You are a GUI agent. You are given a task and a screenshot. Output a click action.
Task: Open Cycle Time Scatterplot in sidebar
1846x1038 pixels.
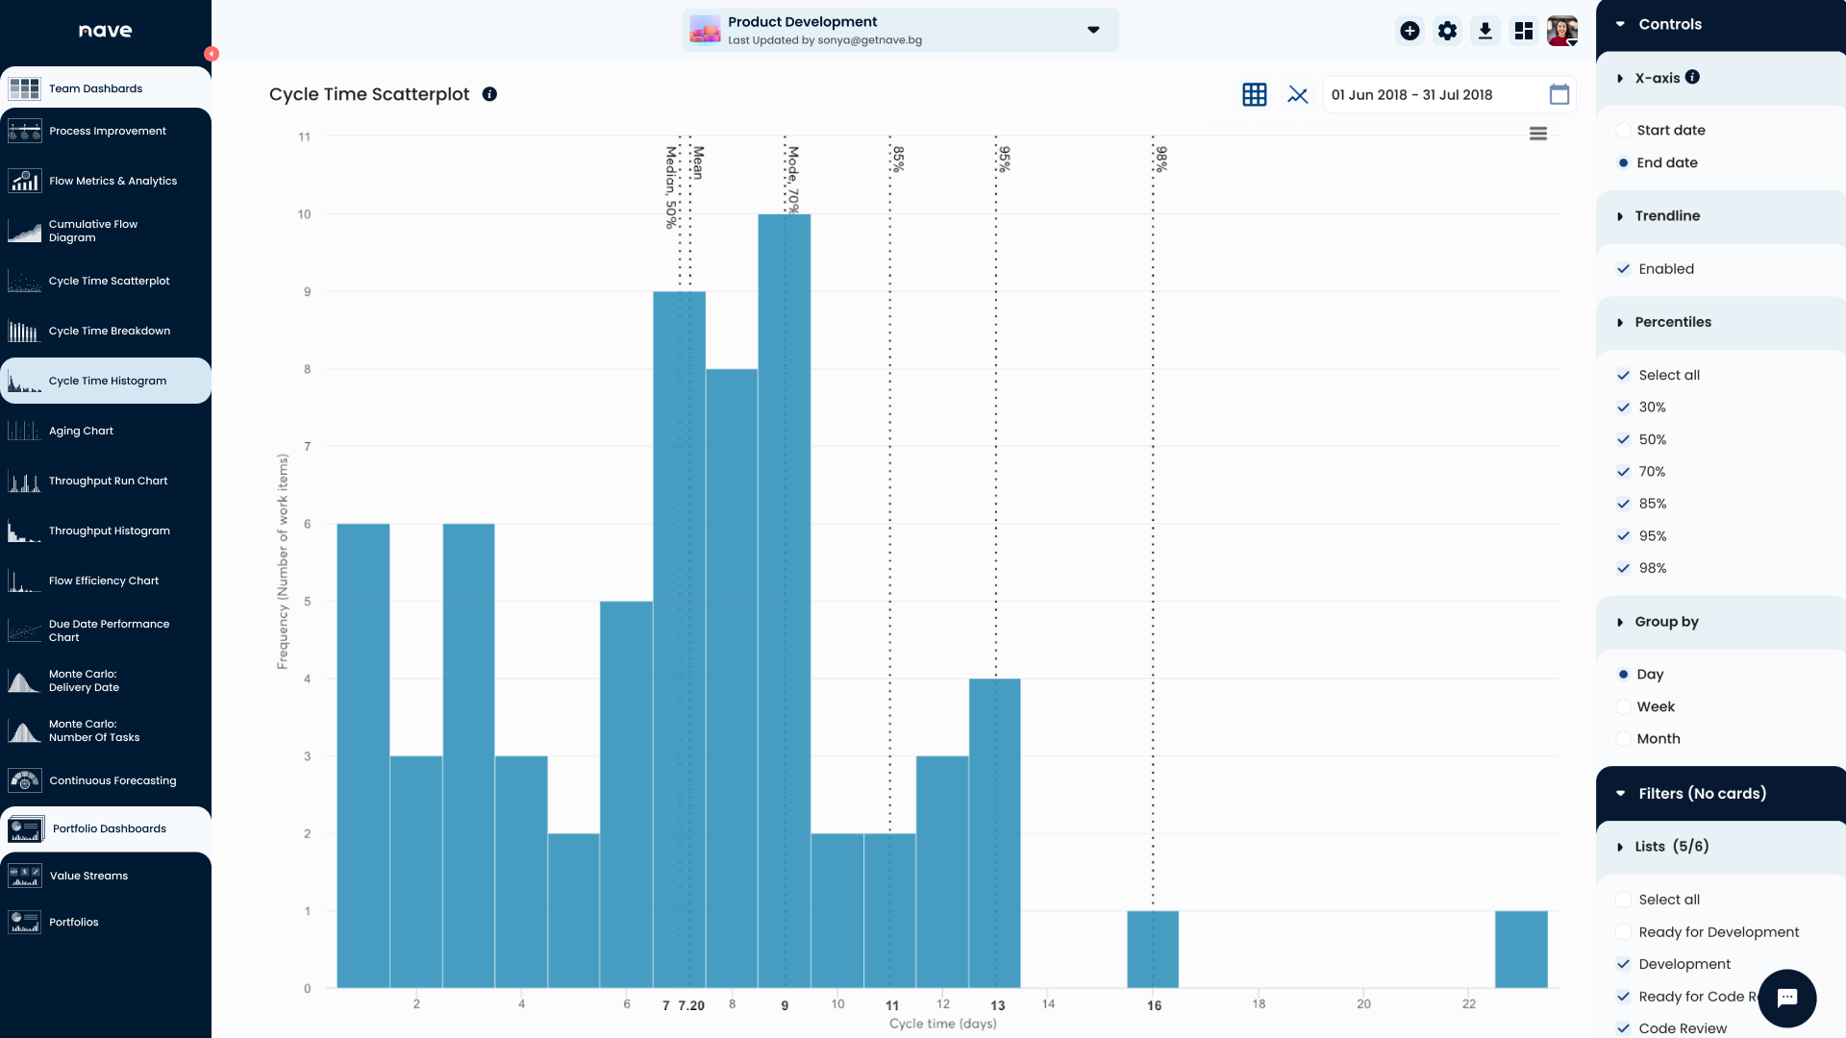[109, 281]
